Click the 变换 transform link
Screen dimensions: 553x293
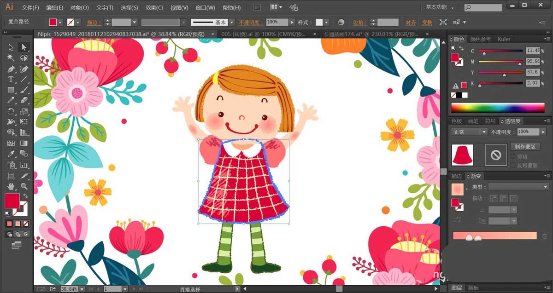[427, 22]
